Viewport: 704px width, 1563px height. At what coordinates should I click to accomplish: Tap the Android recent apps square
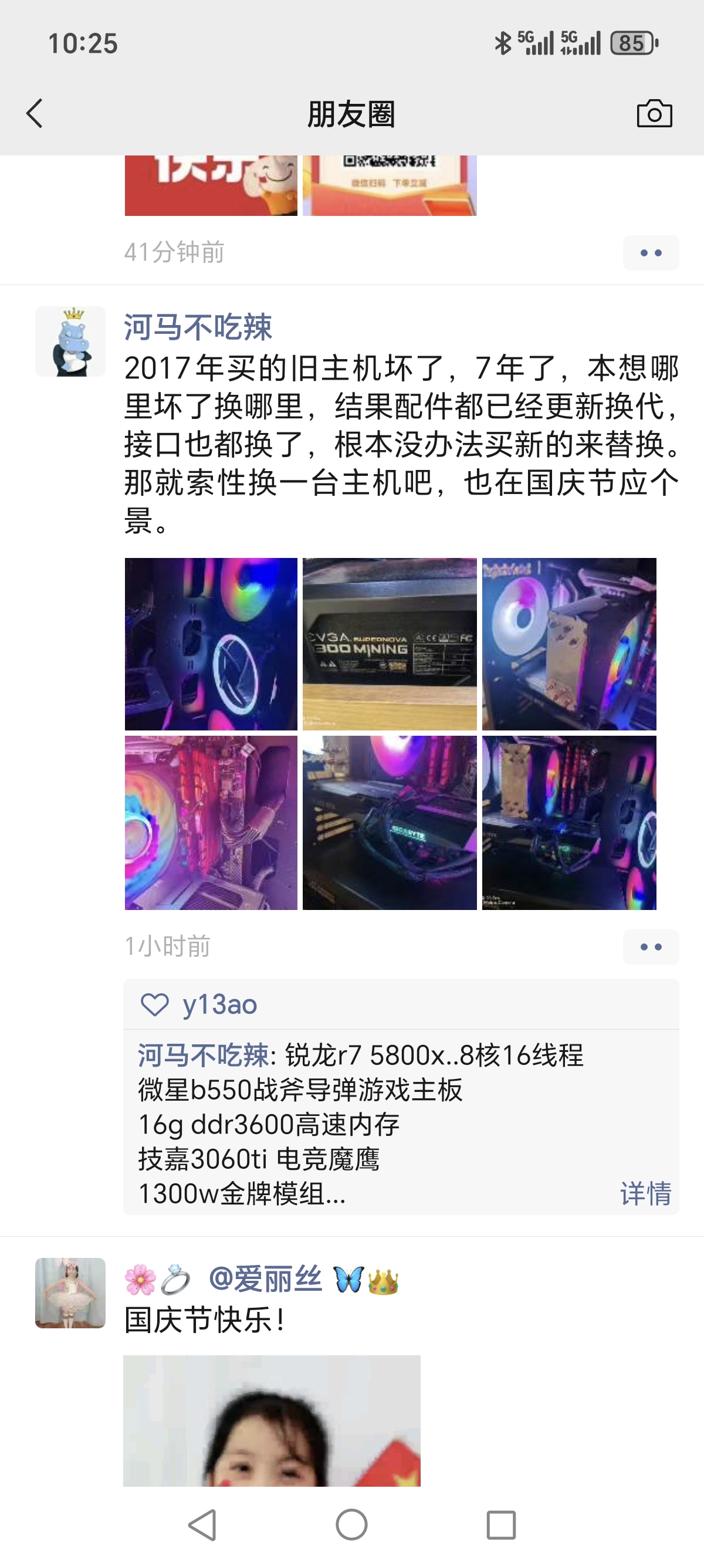pyautogui.click(x=501, y=1525)
